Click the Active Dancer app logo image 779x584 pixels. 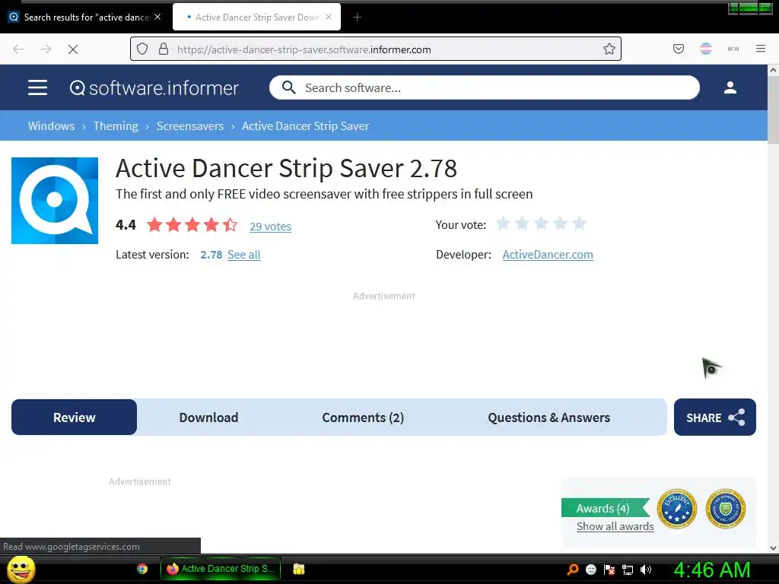point(55,201)
